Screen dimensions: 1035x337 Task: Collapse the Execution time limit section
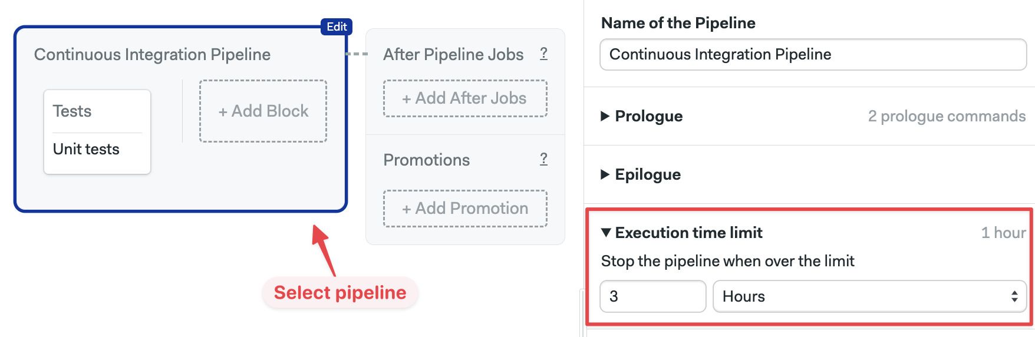tap(605, 233)
